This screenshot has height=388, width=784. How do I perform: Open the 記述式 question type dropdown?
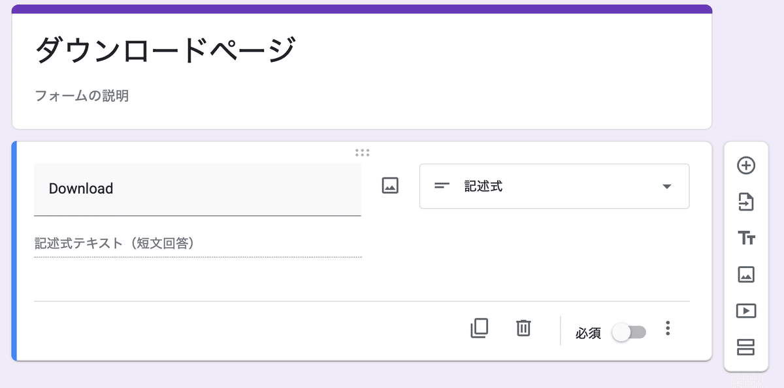pos(554,187)
